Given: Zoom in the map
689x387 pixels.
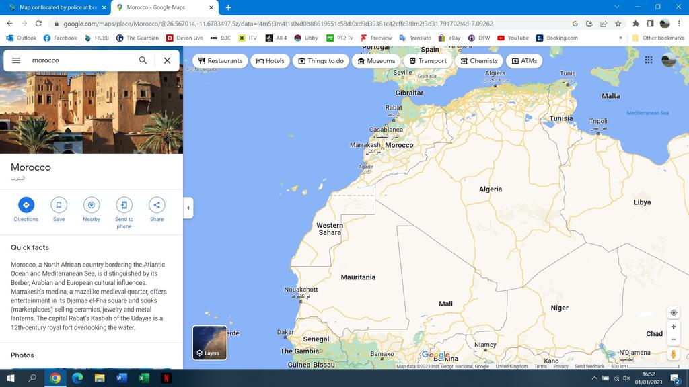Looking at the screenshot, I should coord(673,327).
